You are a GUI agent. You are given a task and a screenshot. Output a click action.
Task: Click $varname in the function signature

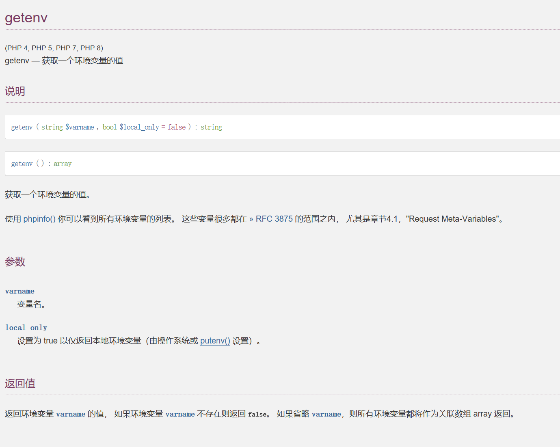click(x=80, y=127)
